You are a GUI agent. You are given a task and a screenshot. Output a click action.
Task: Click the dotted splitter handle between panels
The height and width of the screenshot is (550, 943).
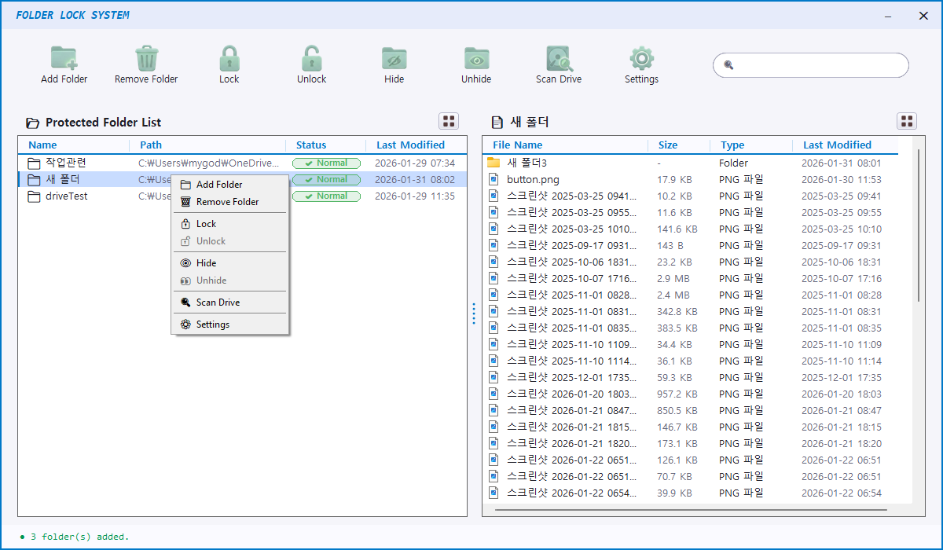(x=474, y=313)
